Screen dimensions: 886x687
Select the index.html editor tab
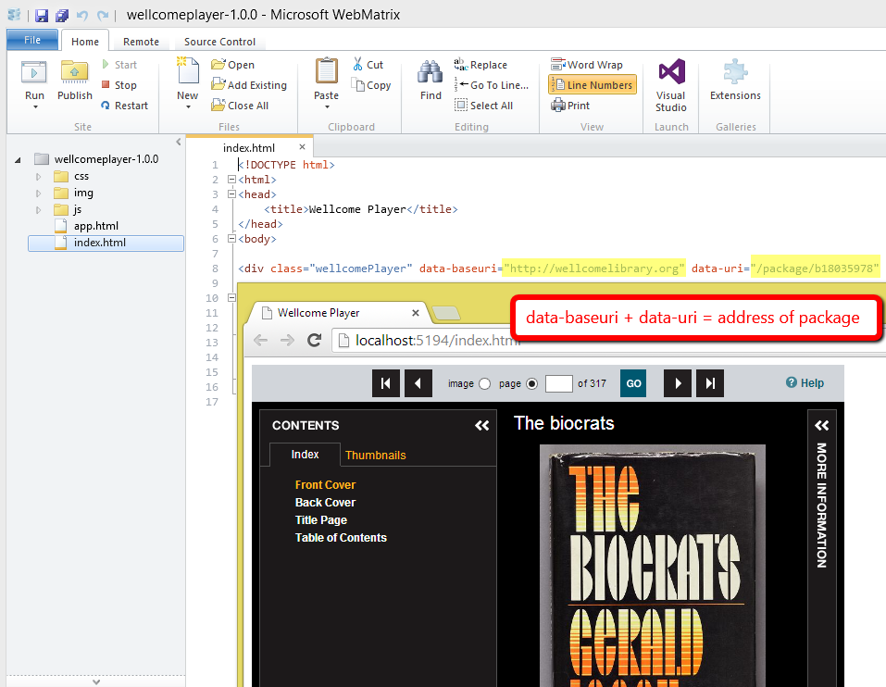click(x=249, y=148)
